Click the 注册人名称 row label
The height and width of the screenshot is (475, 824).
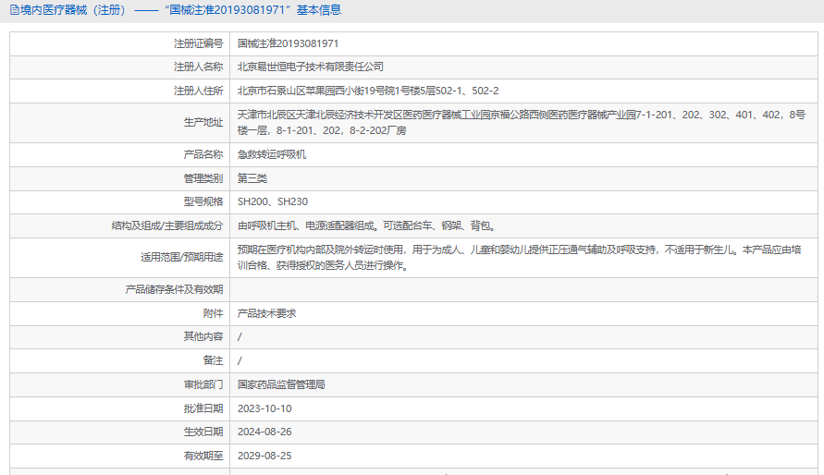click(x=199, y=67)
